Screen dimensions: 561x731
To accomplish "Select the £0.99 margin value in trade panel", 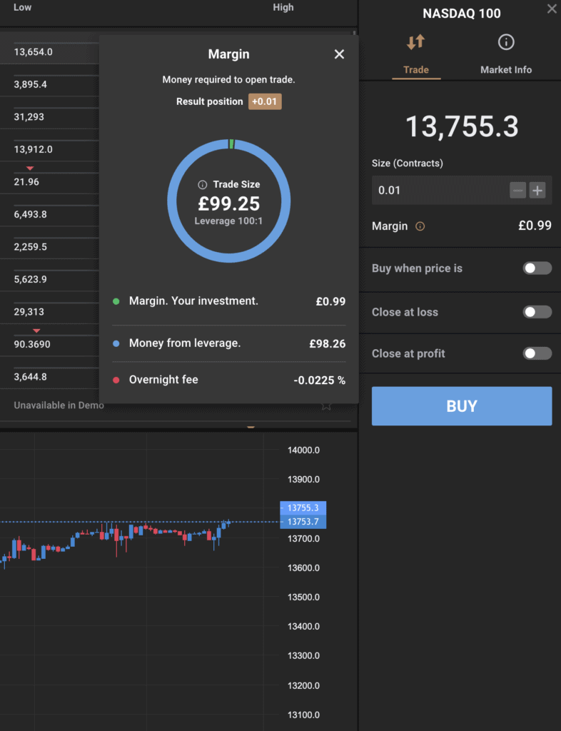I will click(x=535, y=226).
